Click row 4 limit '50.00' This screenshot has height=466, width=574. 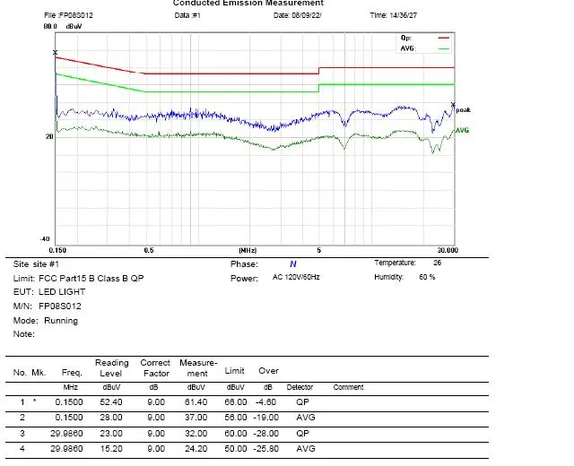coord(236,449)
